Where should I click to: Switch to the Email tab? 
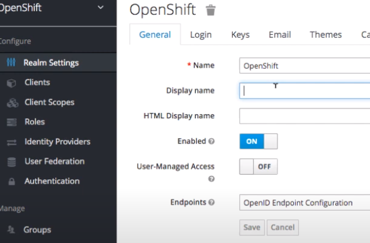pos(280,35)
